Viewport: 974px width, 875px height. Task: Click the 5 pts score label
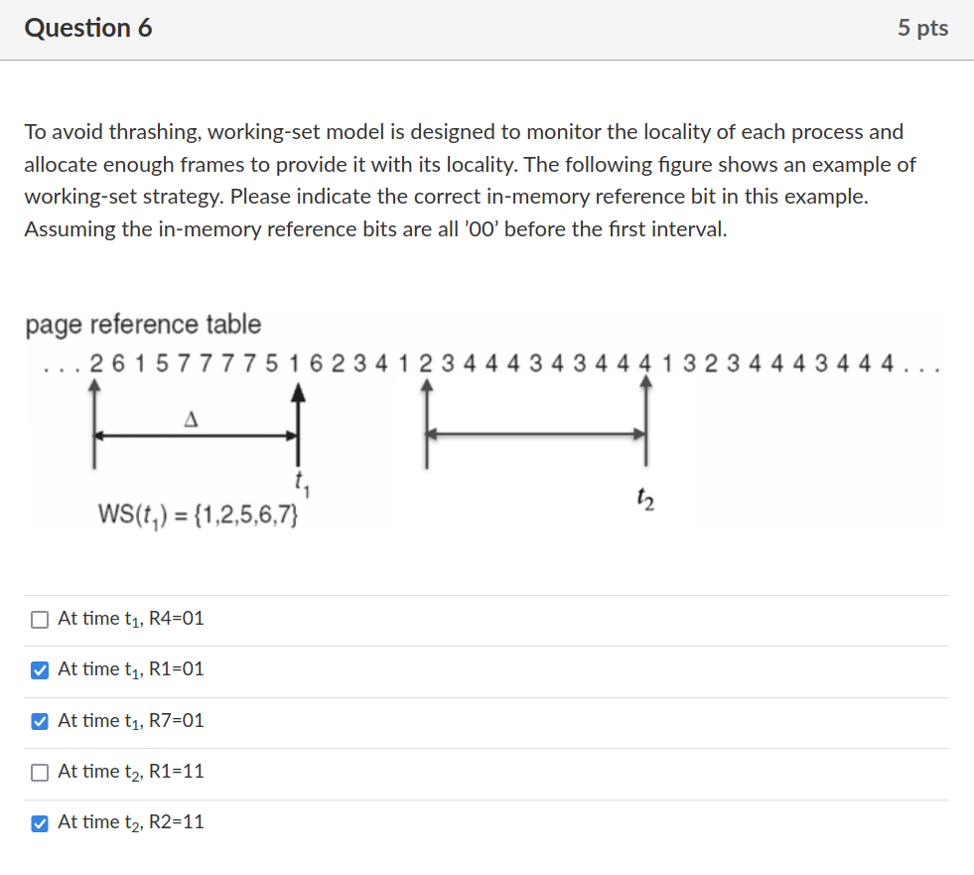tap(922, 28)
